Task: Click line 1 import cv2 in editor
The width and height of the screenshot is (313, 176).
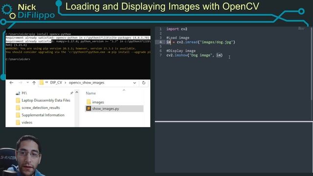Action: tap(177, 29)
